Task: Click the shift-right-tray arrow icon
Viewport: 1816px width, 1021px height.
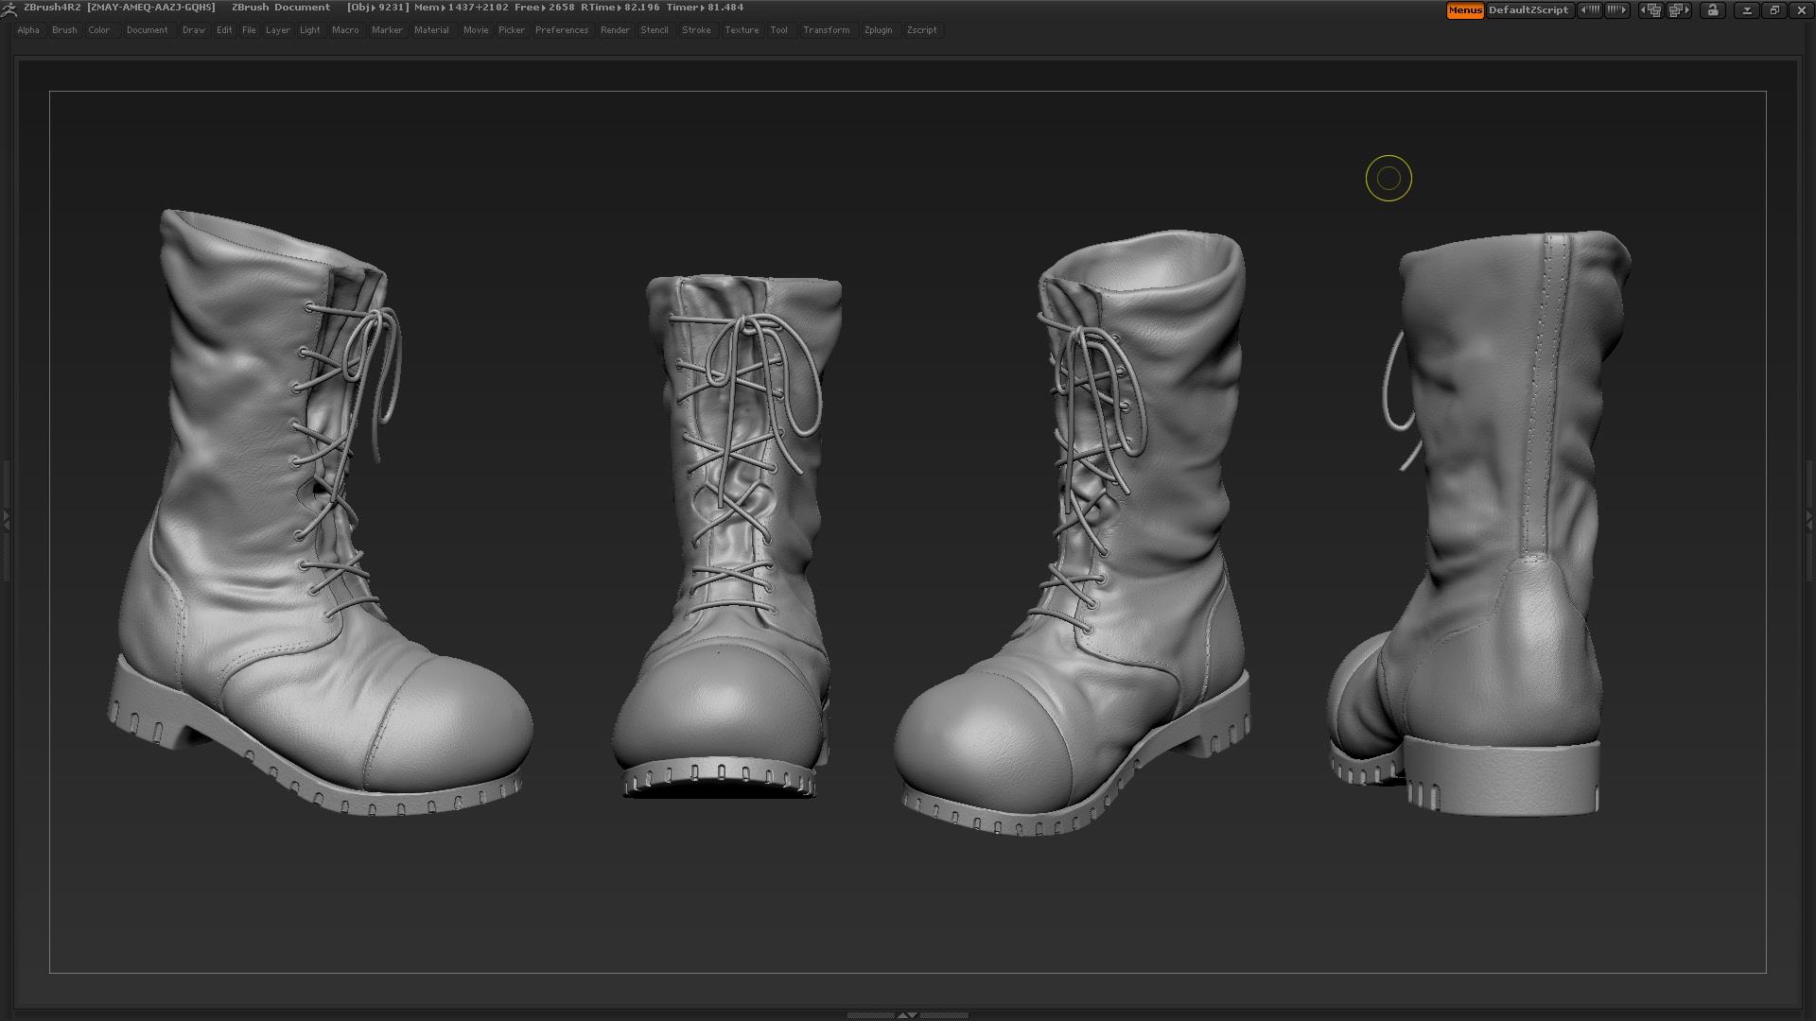Action: coord(1616,9)
